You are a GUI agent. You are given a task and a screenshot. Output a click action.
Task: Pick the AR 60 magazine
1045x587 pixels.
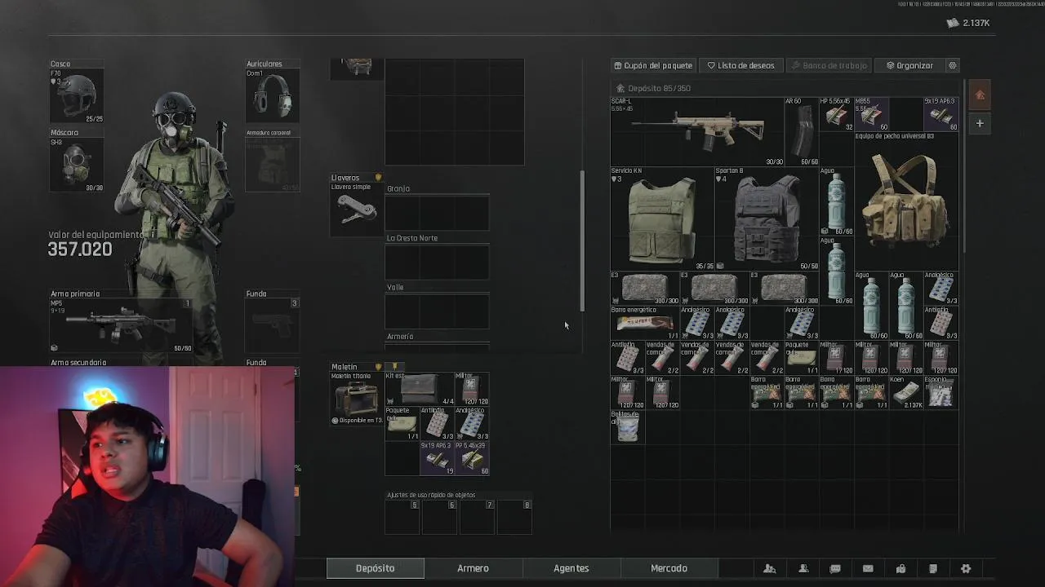coord(802,131)
